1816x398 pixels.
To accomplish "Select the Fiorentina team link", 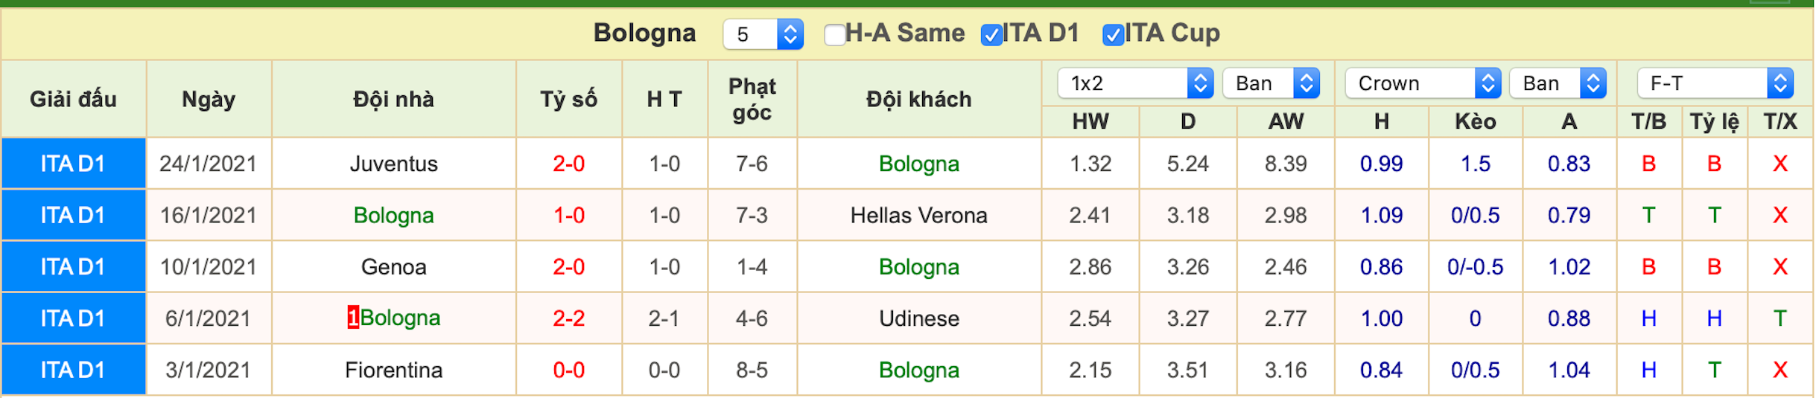I will tap(393, 370).
